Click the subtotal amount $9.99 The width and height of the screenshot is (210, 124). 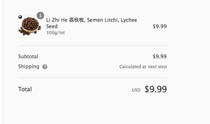pyautogui.click(x=160, y=56)
